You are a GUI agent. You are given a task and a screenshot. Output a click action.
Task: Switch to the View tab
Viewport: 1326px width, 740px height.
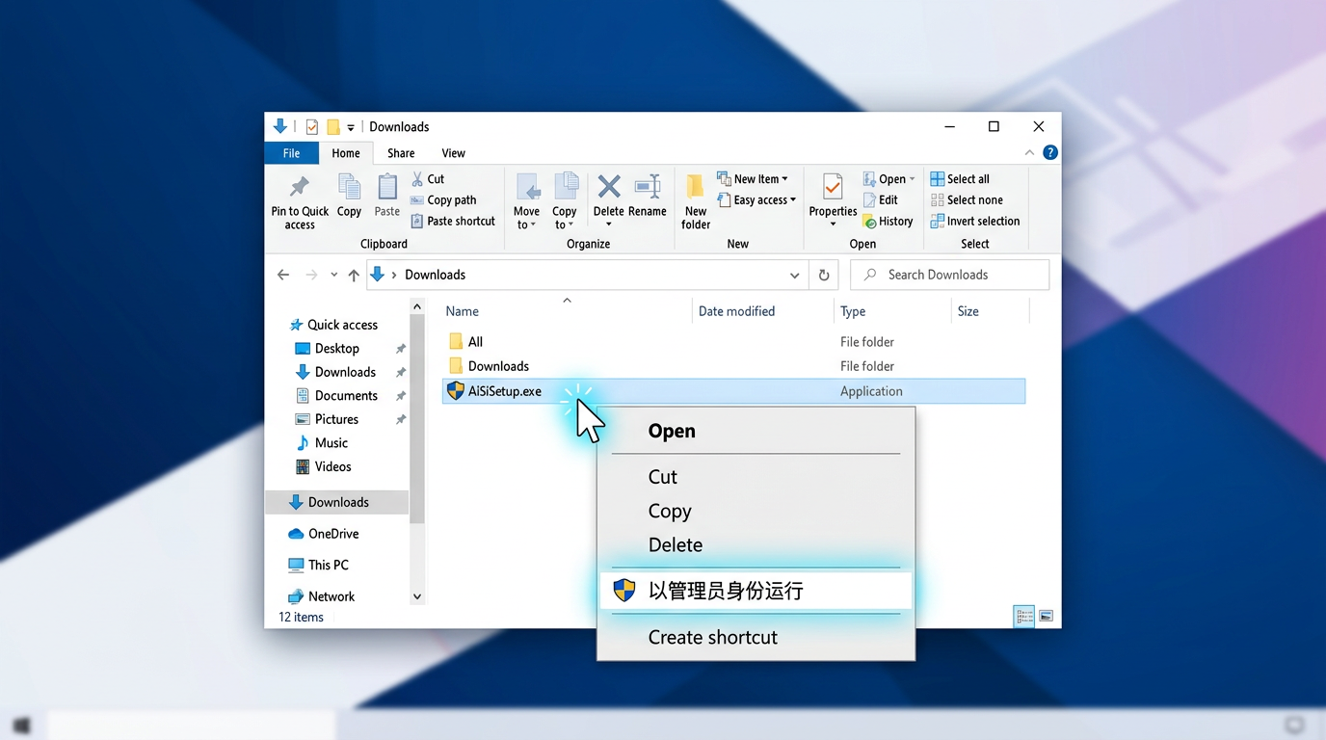[453, 153]
